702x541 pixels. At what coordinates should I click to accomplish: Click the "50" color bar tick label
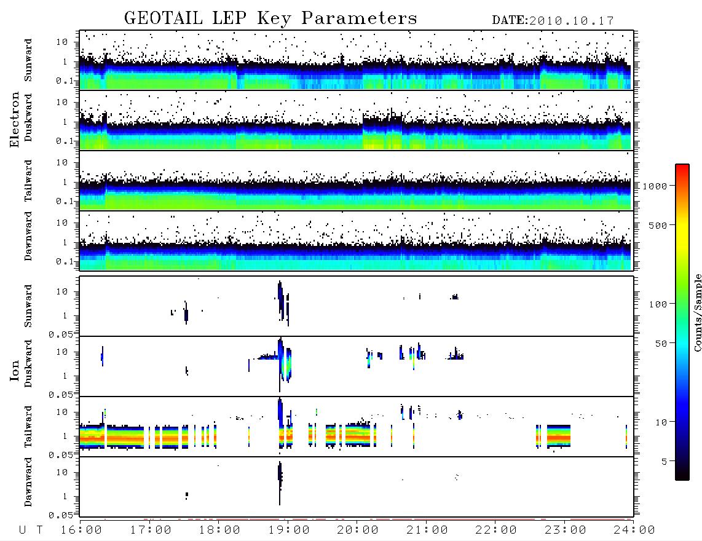point(661,344)
